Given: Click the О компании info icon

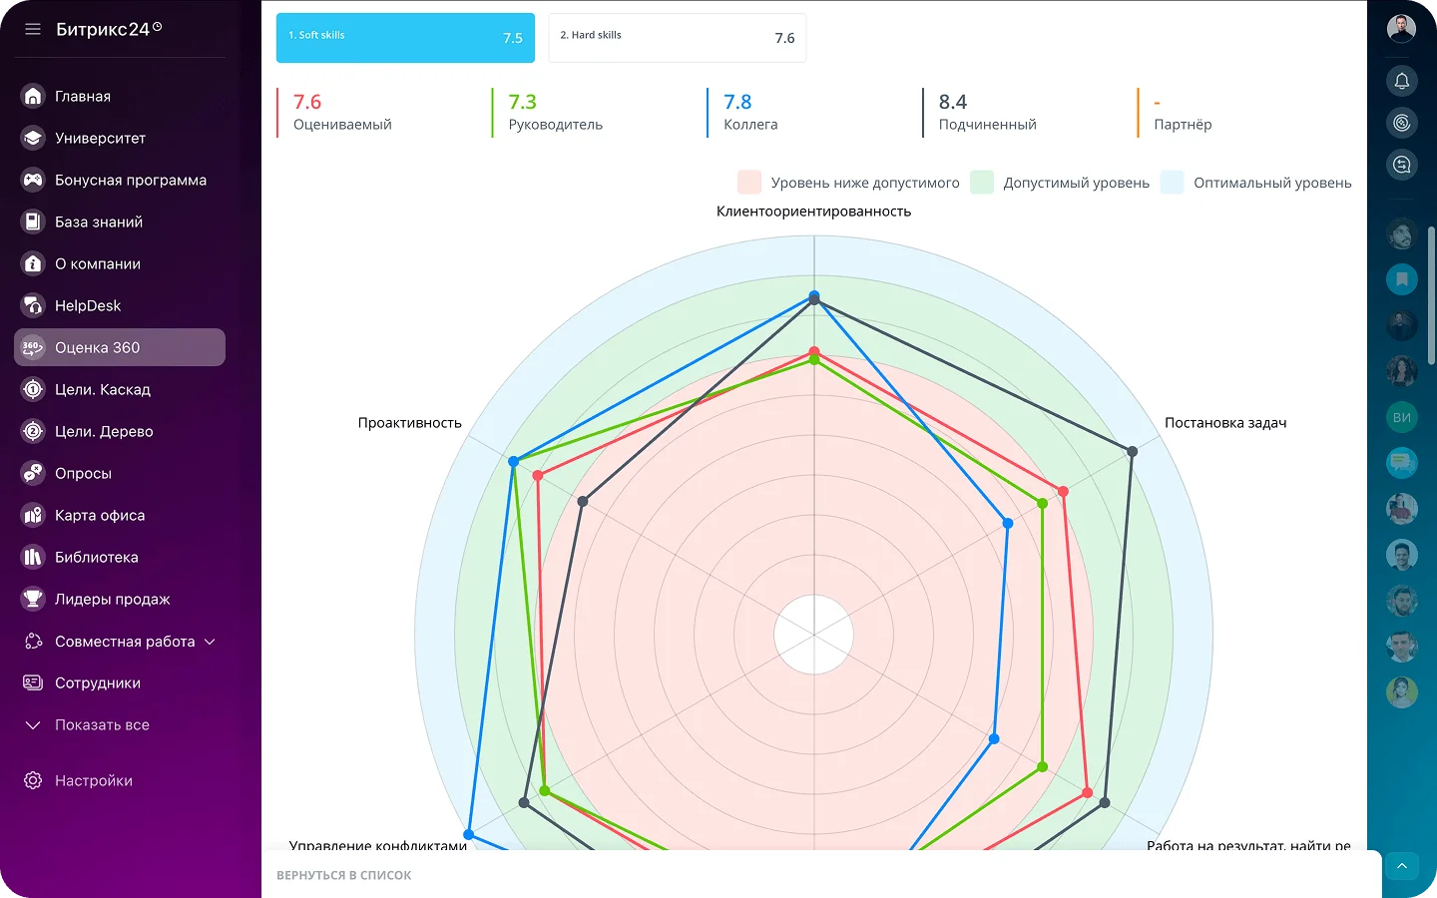Looking at the screenshot, I should tap(33, 263).
